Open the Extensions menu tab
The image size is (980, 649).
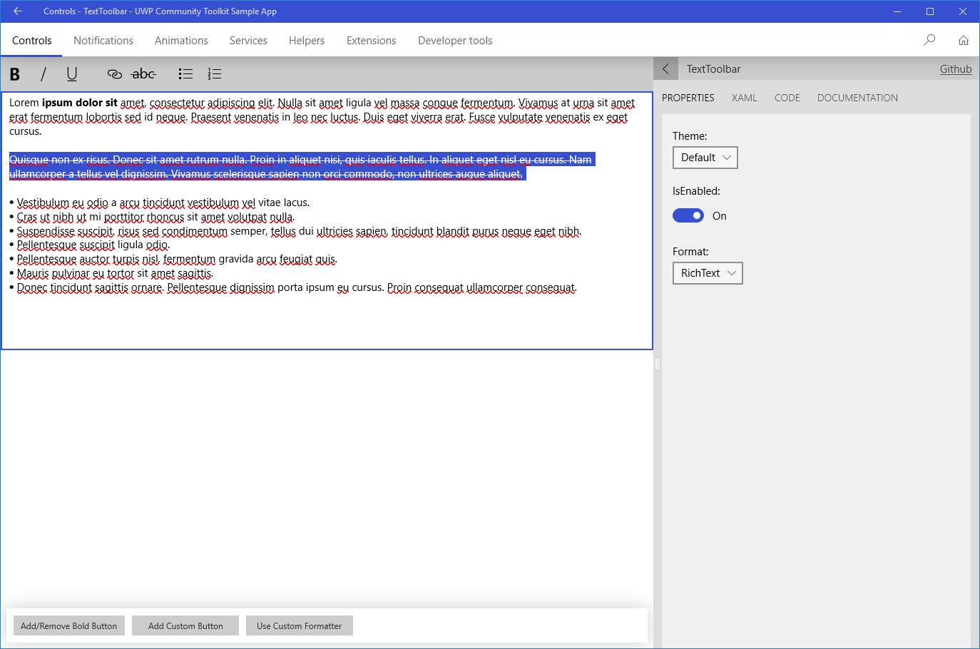click(371, 41)
